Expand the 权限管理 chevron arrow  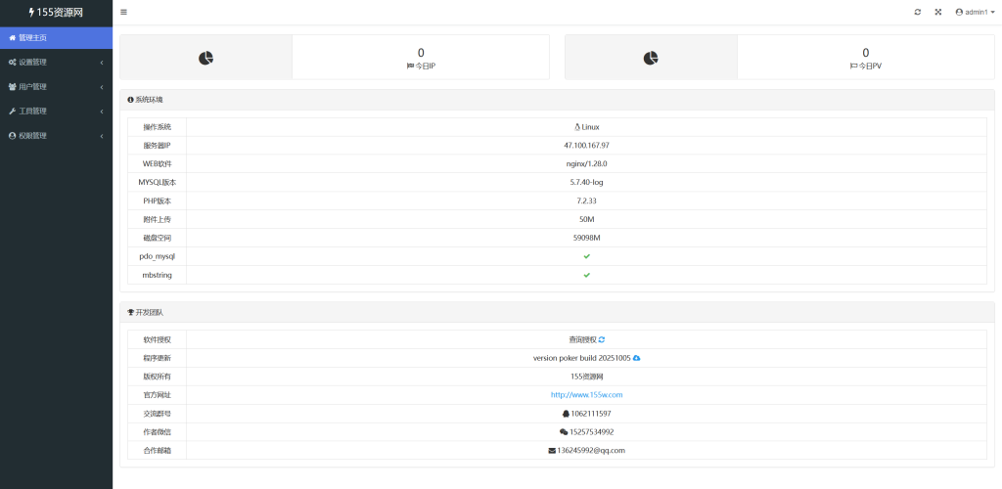pyautogui.click(x=102, y=135)
